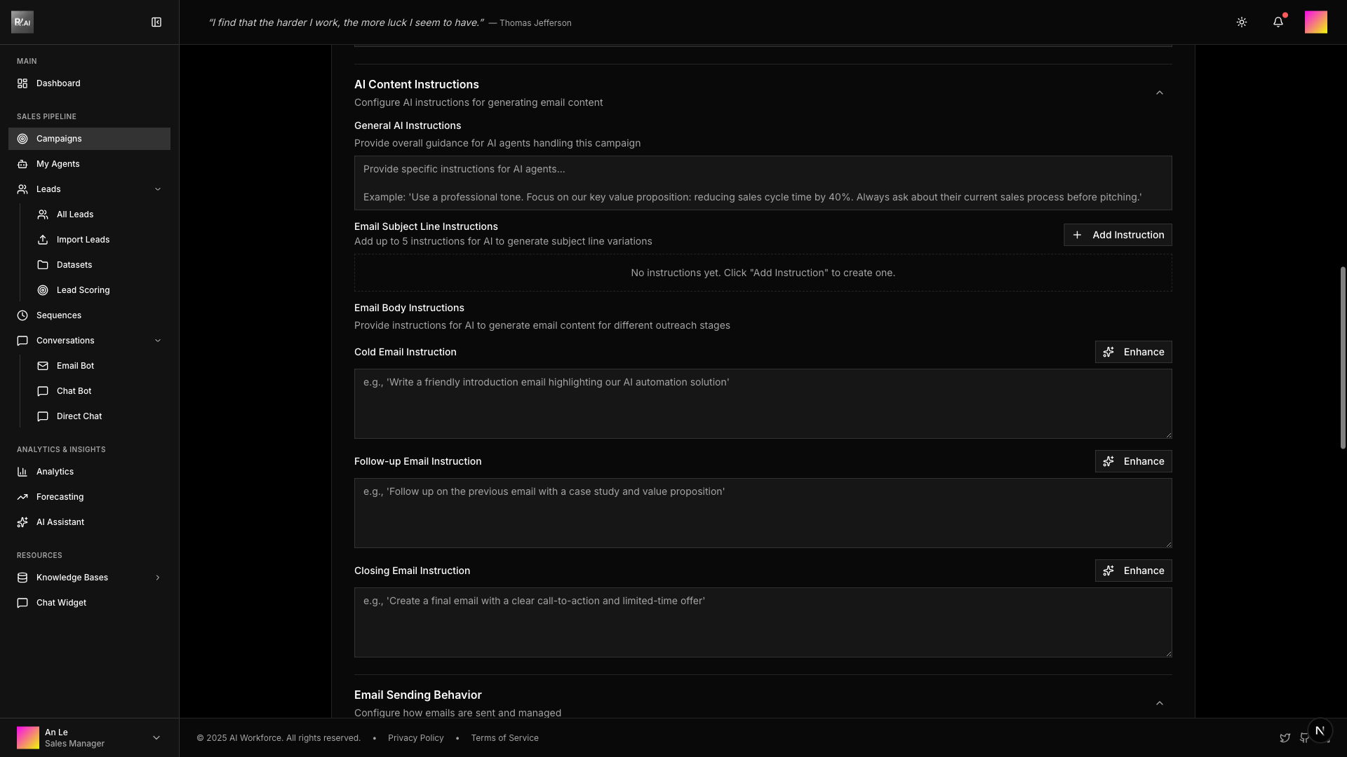Collapse the Email Sending Behavior section

1160,704
